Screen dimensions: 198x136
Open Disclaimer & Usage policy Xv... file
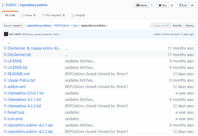pyautogui.click(x=34, y=48)
